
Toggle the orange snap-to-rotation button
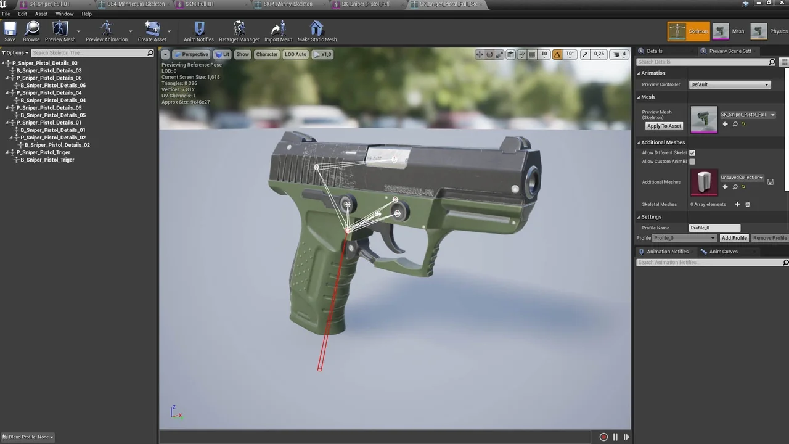556,54
